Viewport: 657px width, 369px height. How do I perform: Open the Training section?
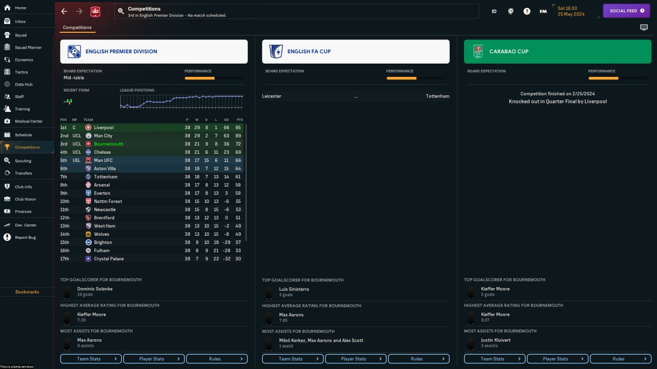click(22, 109)
